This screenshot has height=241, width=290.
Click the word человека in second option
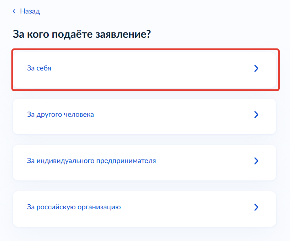click(79, 115)
